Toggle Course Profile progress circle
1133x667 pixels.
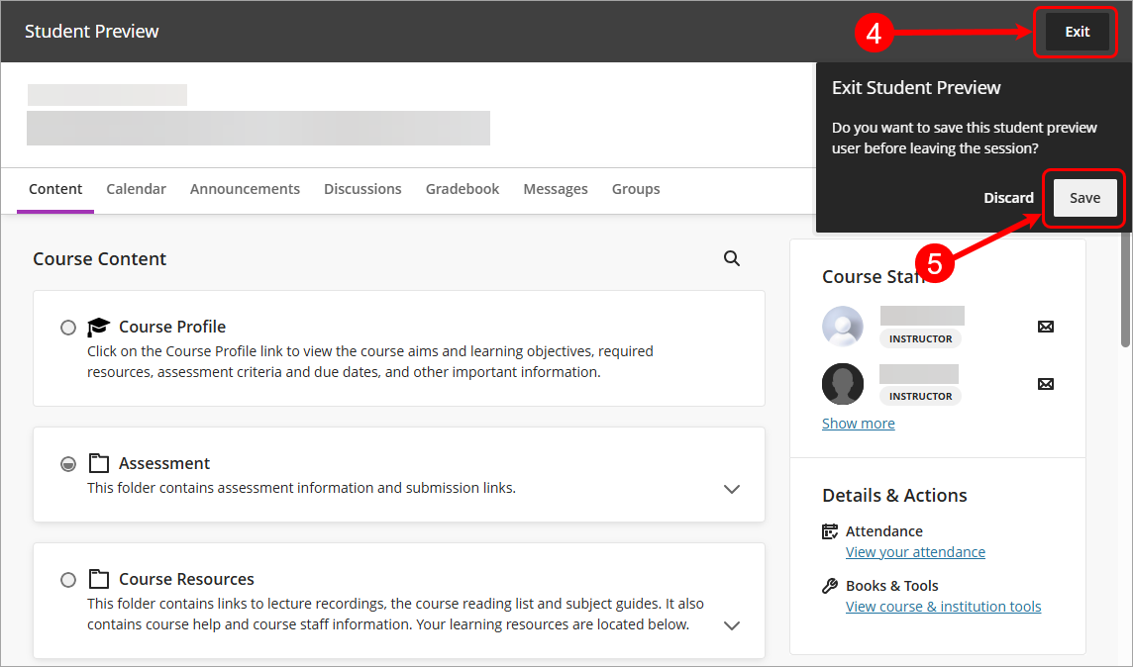tap(67, 328)
